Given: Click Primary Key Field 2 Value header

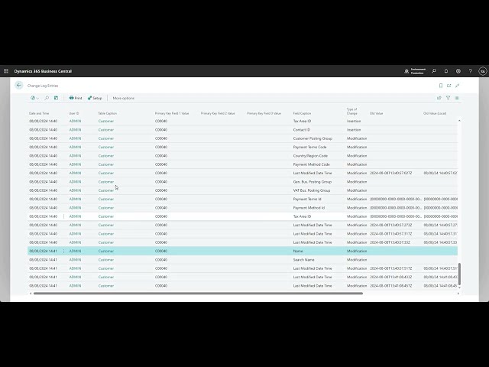Looking at the screenshot, I should click(218, 113).
